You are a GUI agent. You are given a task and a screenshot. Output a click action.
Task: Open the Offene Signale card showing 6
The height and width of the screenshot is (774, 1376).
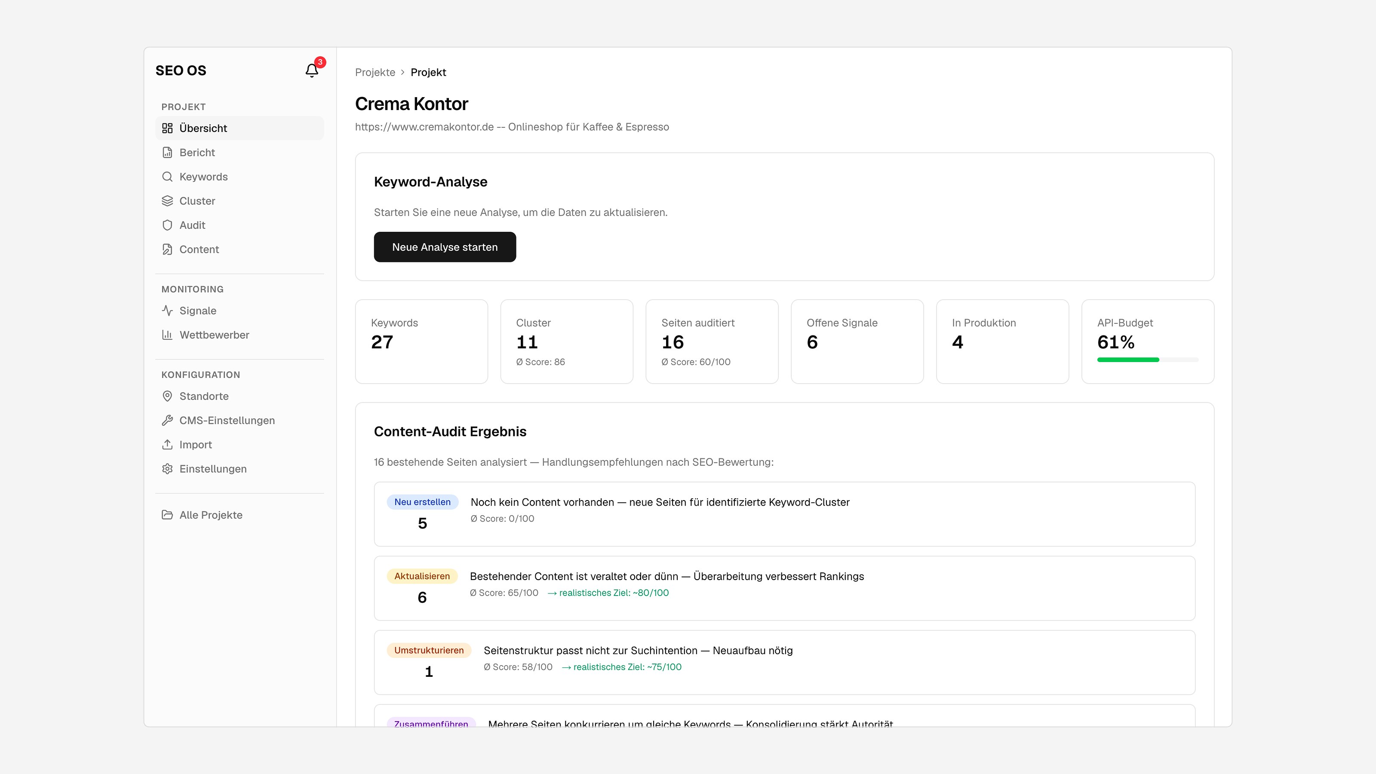pyautogui.click(x=857, y=341)
